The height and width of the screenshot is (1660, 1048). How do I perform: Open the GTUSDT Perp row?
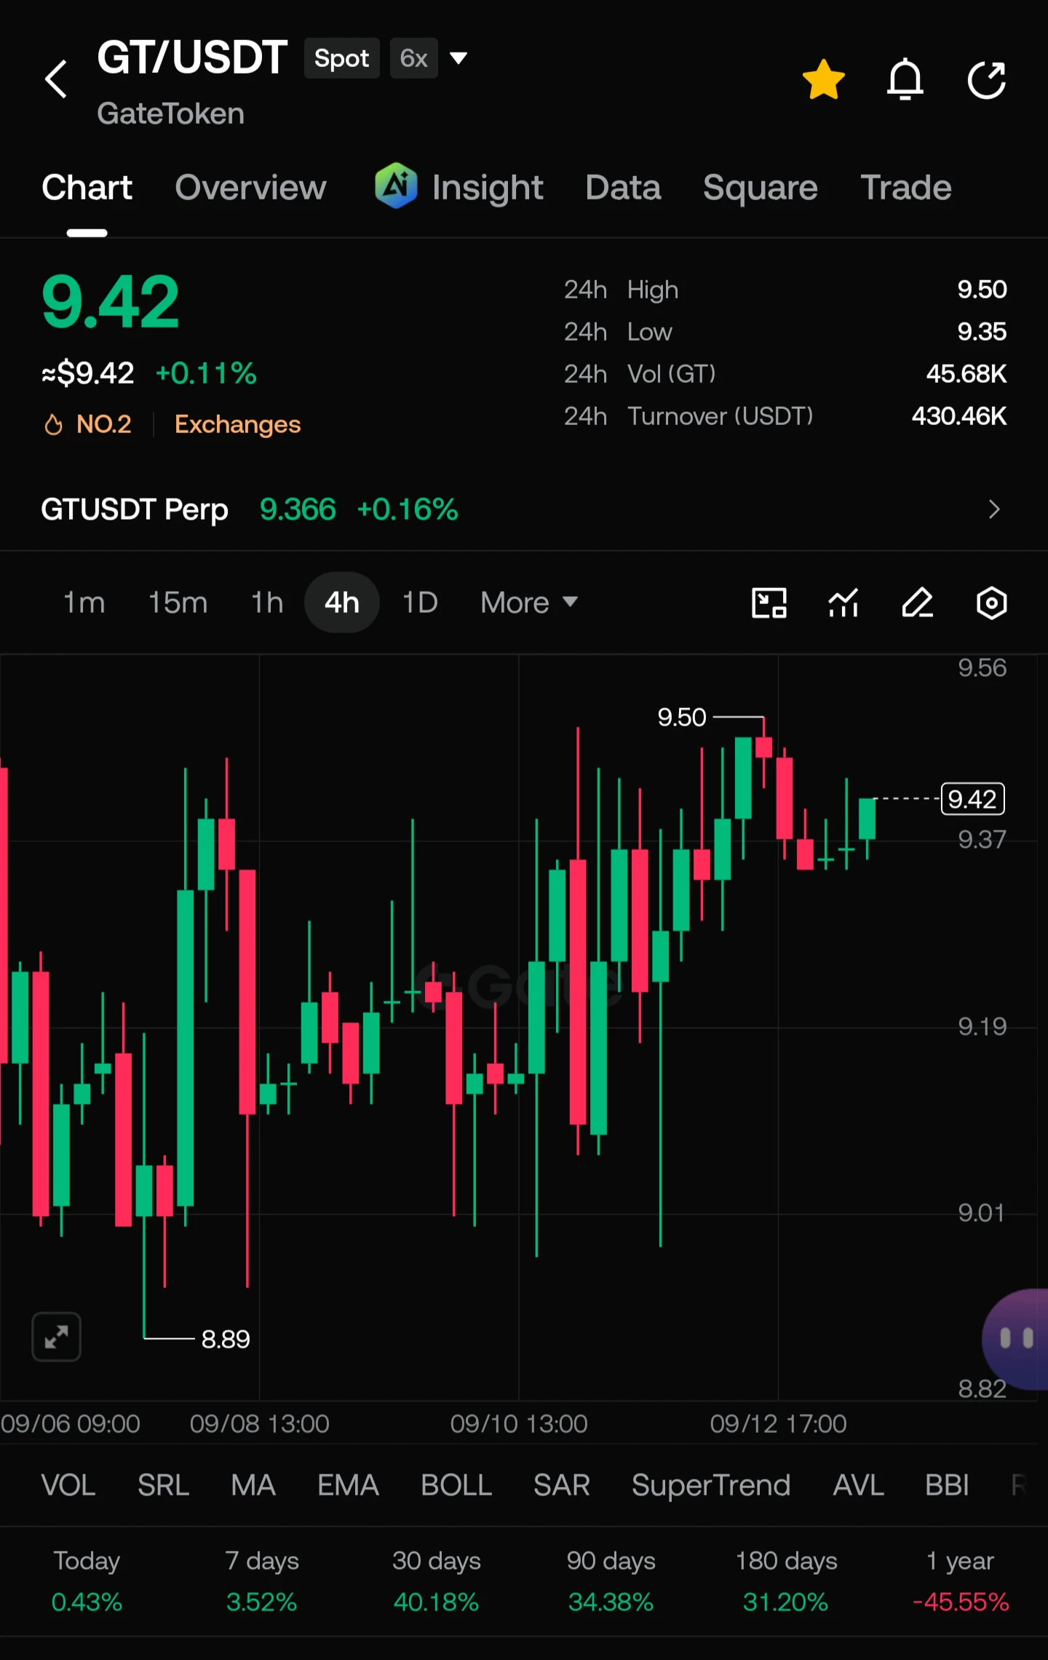click(524, 509)
